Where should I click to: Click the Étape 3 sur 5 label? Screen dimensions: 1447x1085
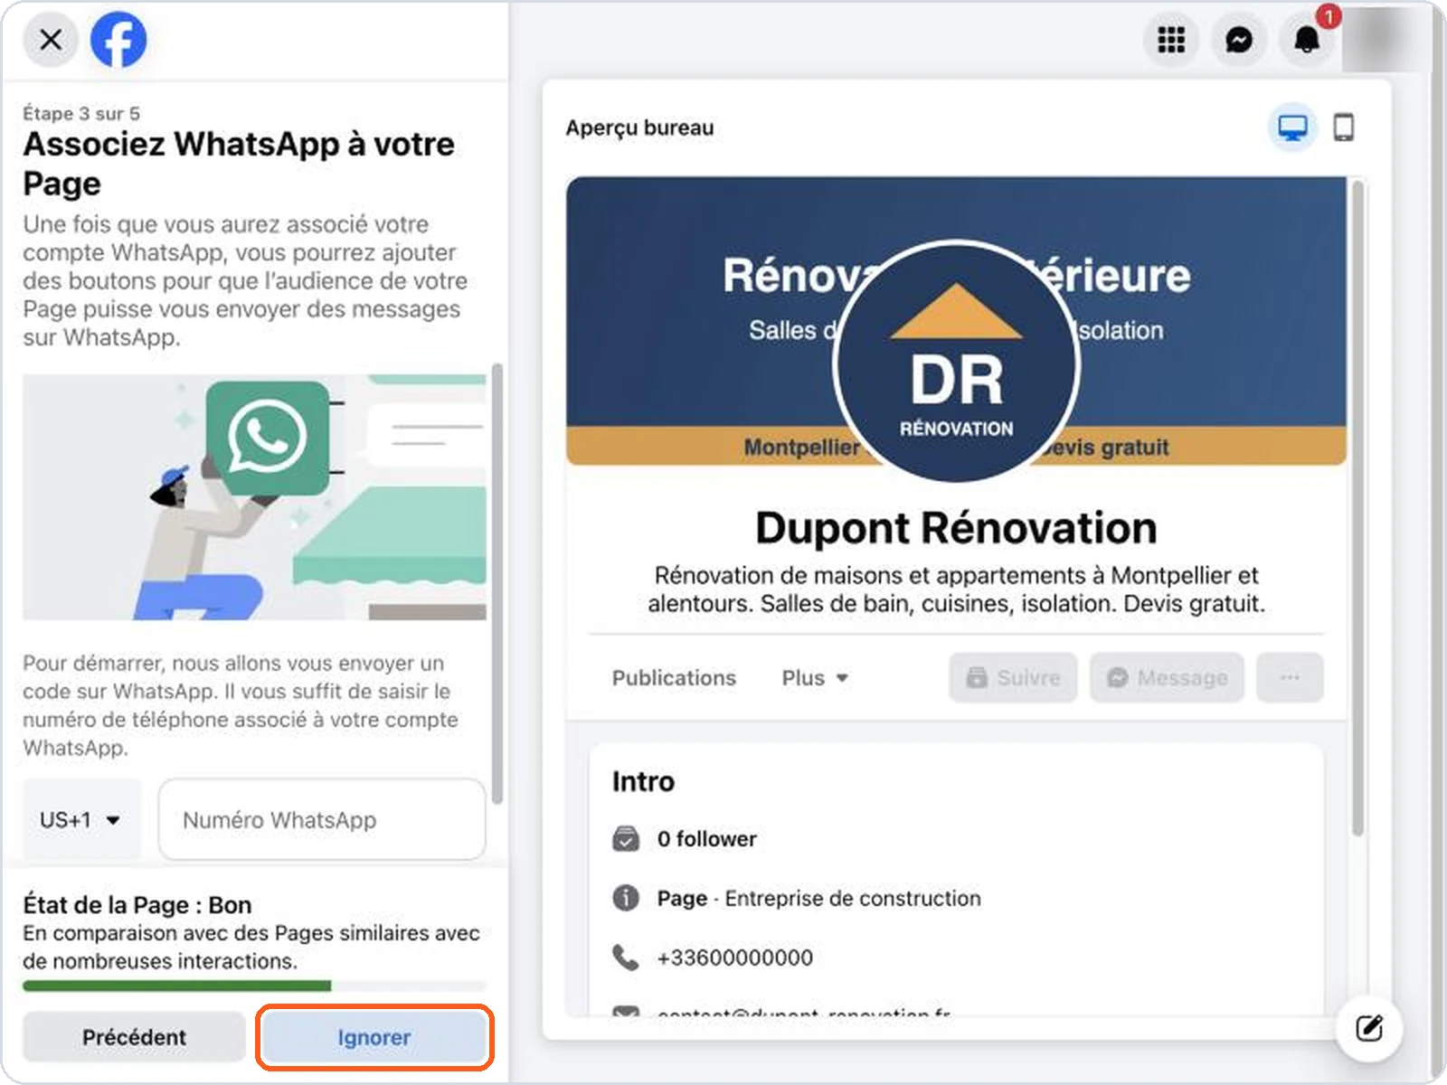click(81, 113)
